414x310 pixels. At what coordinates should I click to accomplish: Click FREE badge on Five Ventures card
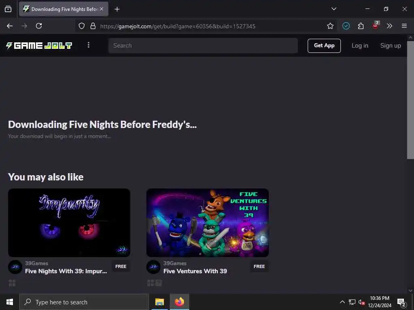click(259, 266)
